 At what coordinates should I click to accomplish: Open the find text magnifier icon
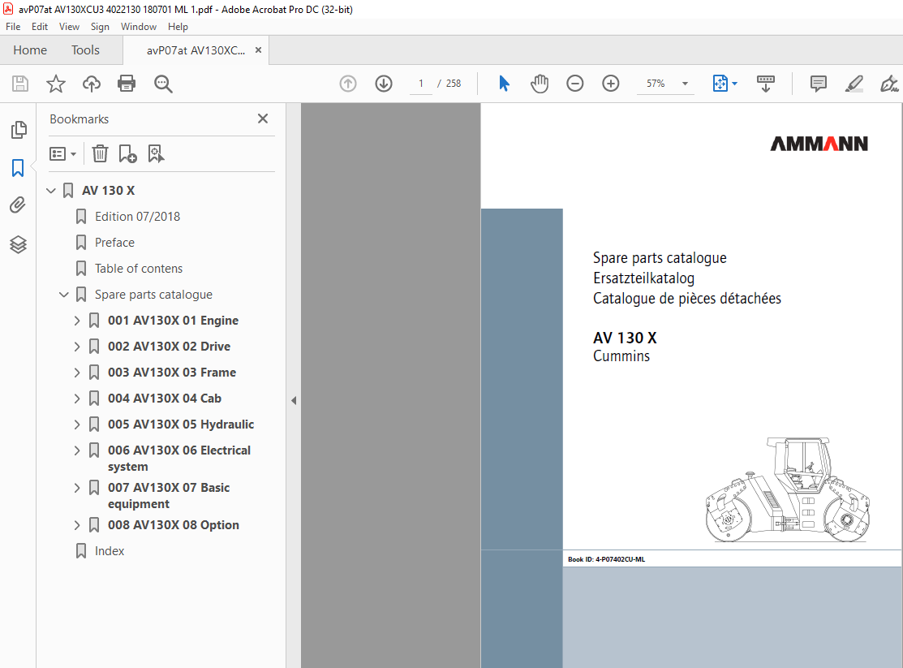pyautogui.click(x=163, y=84)
